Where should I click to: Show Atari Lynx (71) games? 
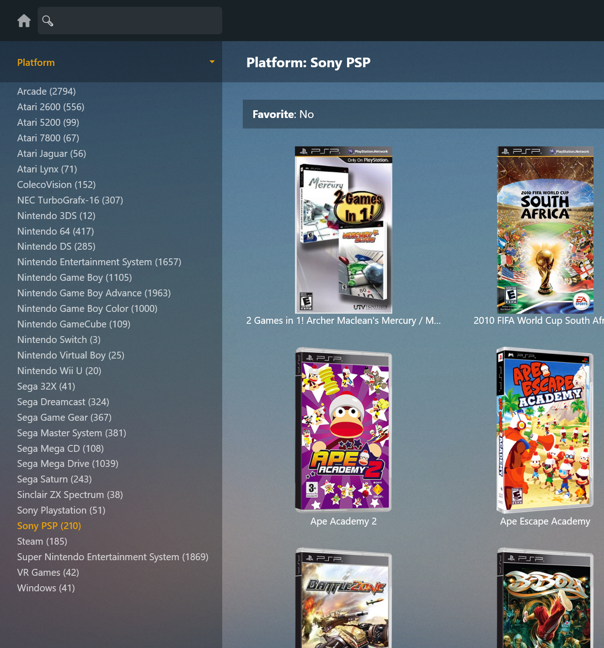point(47,169)
